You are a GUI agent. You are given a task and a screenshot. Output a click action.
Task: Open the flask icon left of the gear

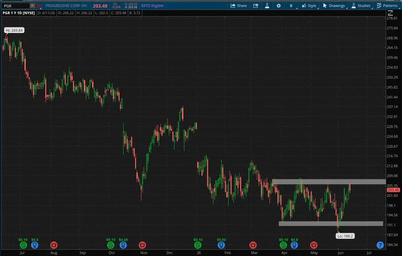(x=267, y=6)
